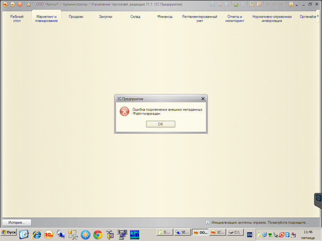322x241 pixels.
Task: Click the Add to favorites star-arrow icon
Action: pyautogui.click(x=236, y=4)
